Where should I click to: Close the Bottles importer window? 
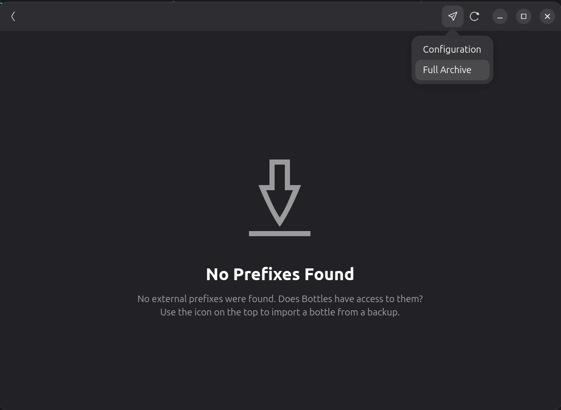pyautogui.click(x=547, y=16)
